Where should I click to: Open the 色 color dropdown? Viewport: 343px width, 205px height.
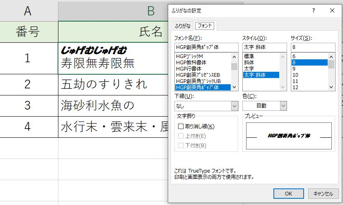coord(283,106)
